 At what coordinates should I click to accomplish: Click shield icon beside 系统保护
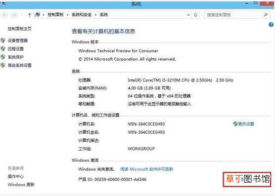[3, 57]
